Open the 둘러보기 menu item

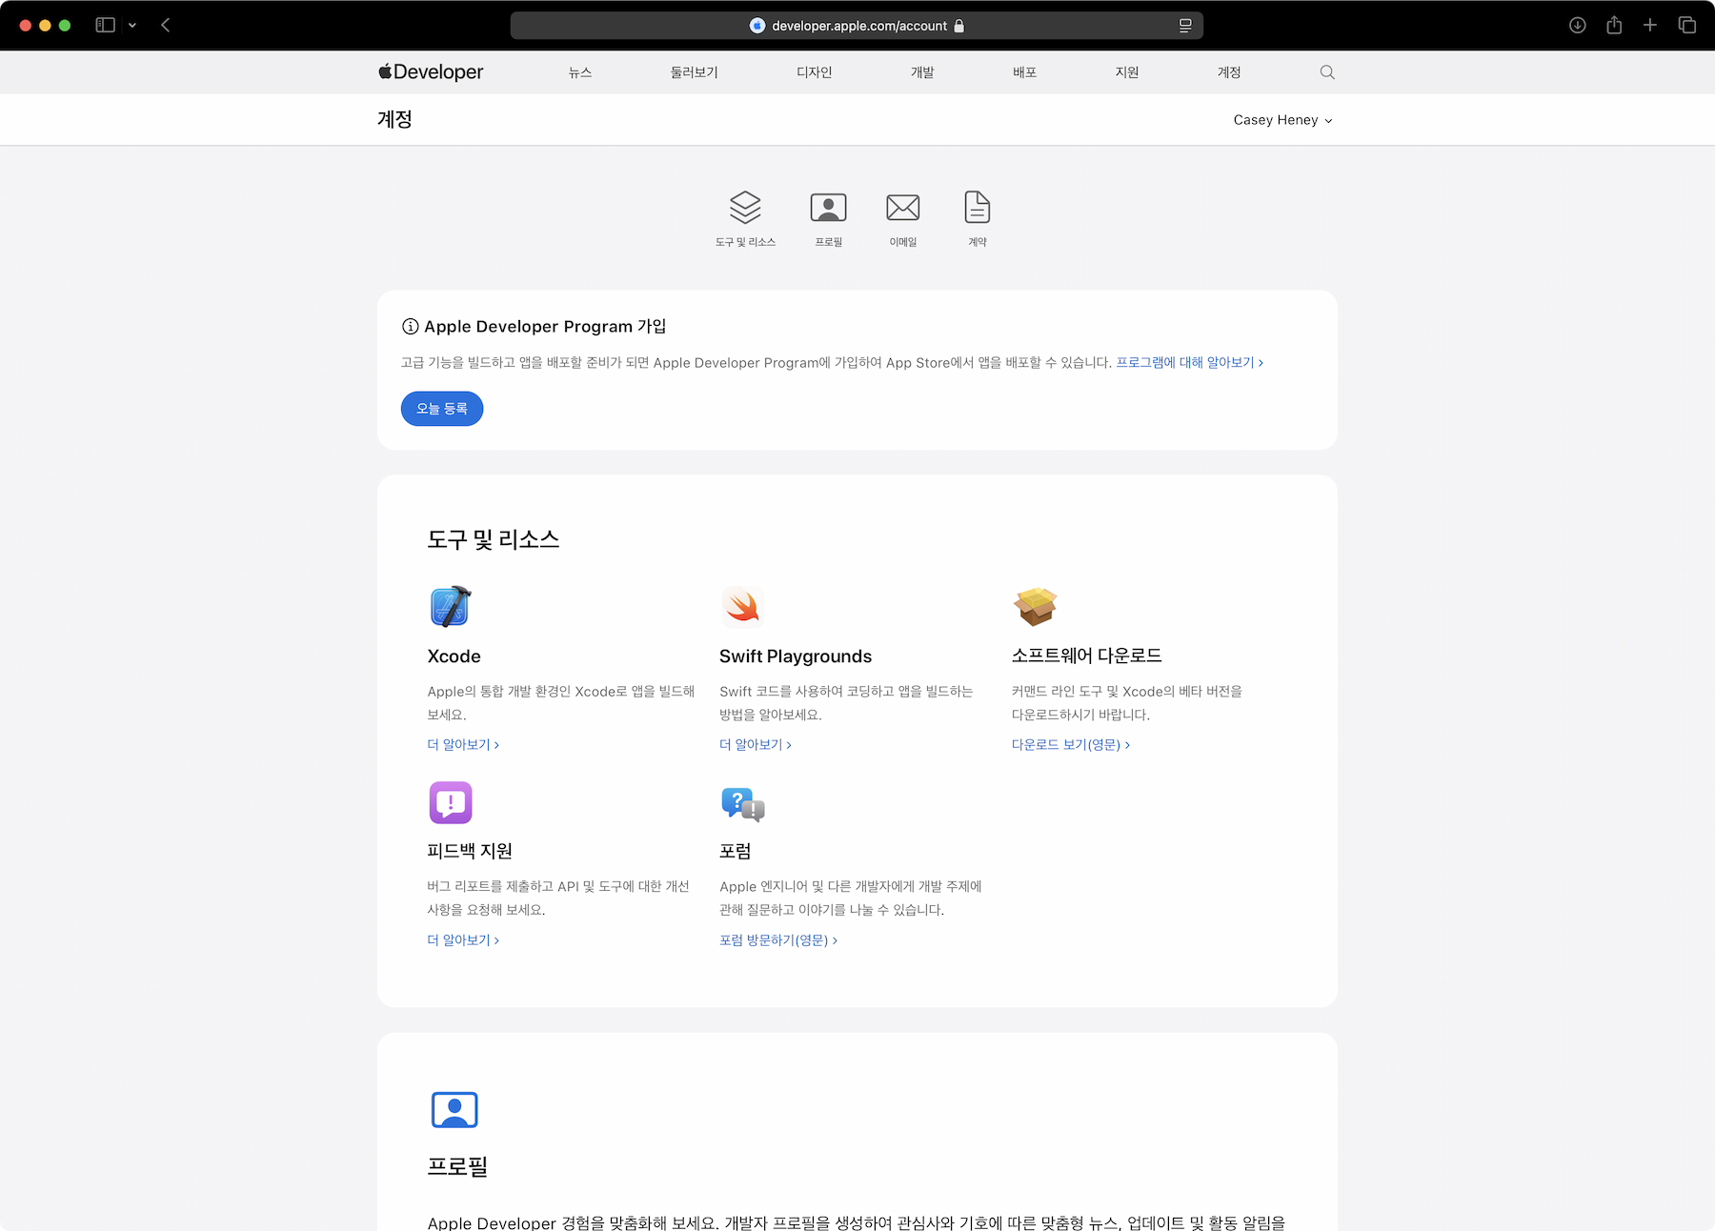pyautogui.click(x=694, y=72)
